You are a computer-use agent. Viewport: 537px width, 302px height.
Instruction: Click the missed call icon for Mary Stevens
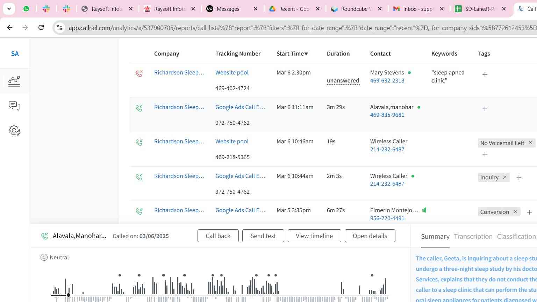click(139, 73)
